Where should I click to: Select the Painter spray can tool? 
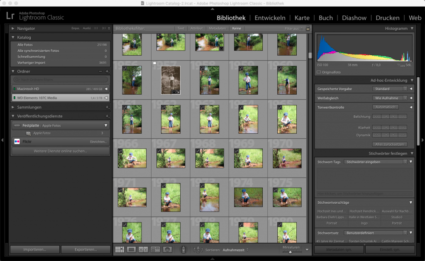pos(183,249)
